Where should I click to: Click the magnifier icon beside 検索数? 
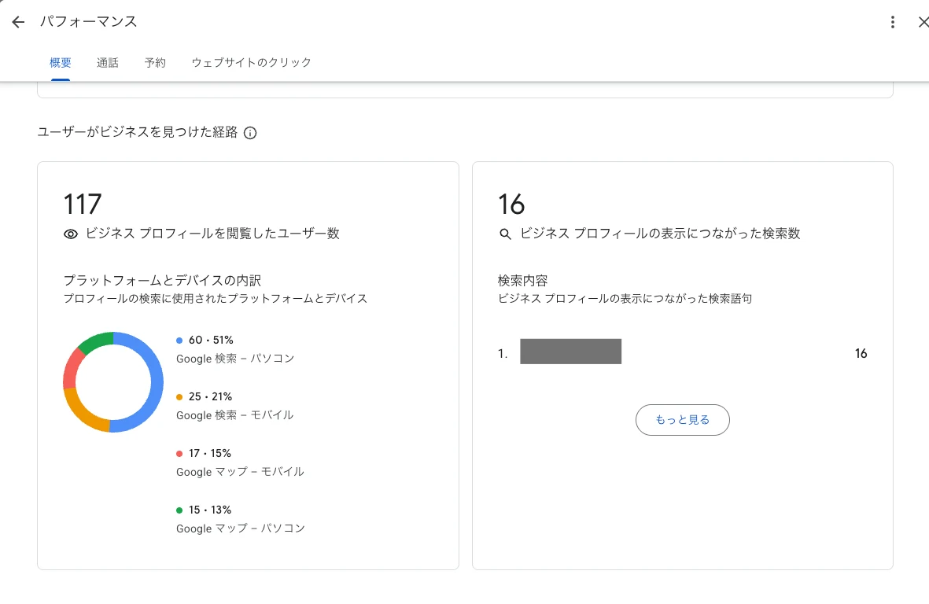coord(505,234)
